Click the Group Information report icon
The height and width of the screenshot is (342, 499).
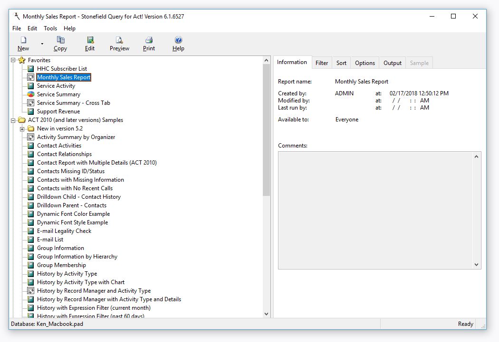pyautogui.click(x=30, y=249)
